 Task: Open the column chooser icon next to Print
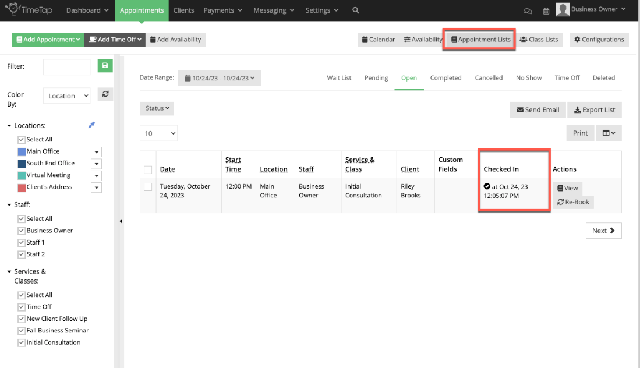point(608,133)
